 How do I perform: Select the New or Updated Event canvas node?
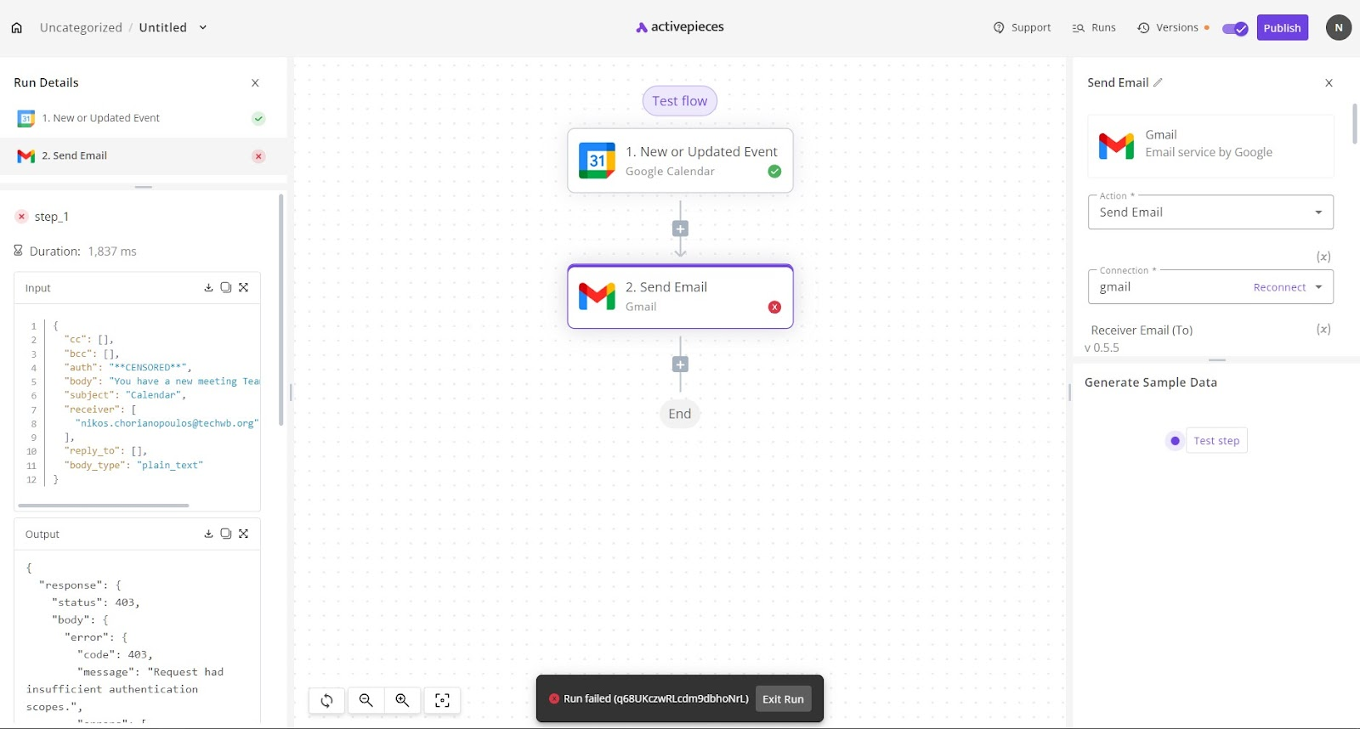click(x=680, y=161)
